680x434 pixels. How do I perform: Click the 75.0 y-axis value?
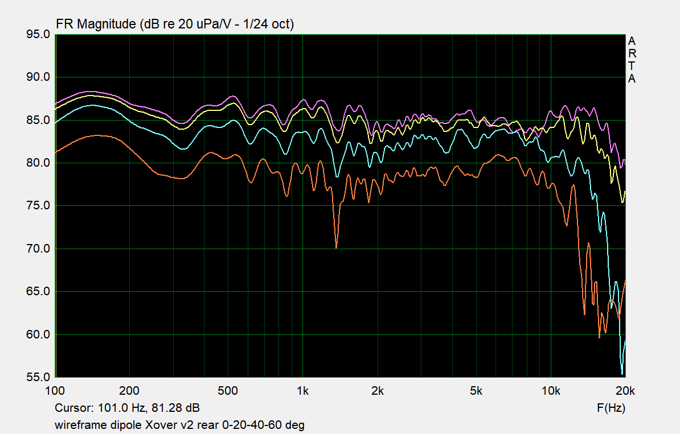coord(38,206)
